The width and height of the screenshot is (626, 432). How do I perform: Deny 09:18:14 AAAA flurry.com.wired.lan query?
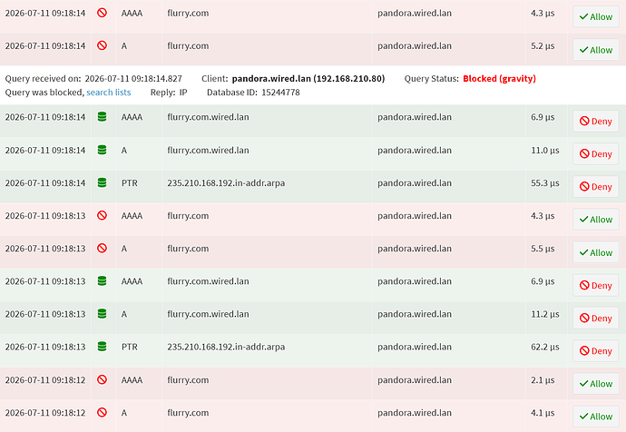click(596, 121)
